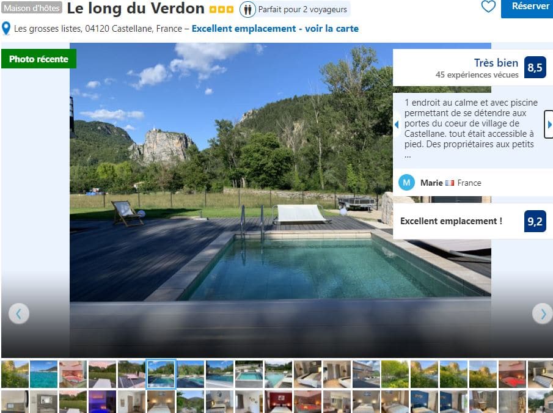
Task: Click the two travelers icon
Action: (247, 10)
